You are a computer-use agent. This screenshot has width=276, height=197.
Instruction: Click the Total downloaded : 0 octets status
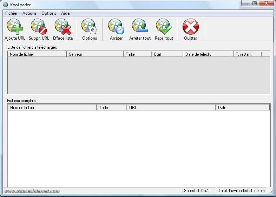tap(241, 191)
